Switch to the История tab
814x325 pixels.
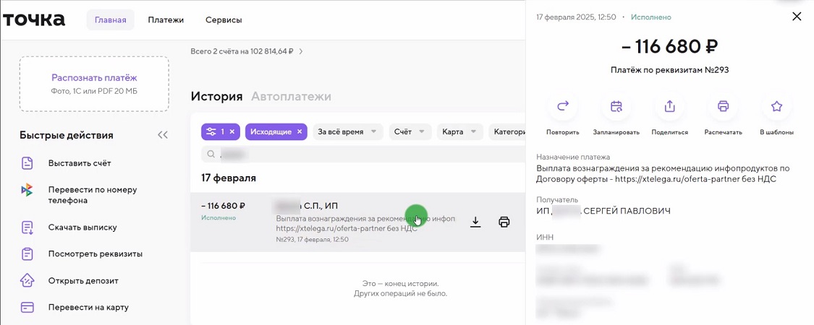pyautogui.click(x=216, y=96)
